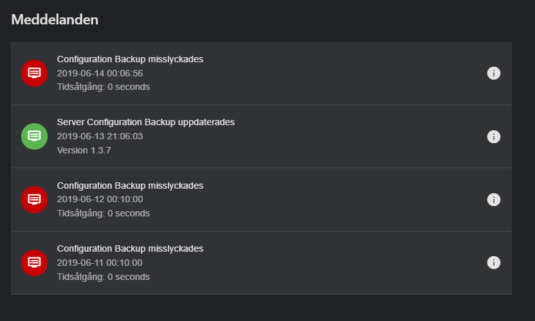Image resolution: width=535 pixels, height=321 pixels.
Task: Open info for the 2019-06-14 failed backup
Action: pyautogui.click(x=493, y=73)
